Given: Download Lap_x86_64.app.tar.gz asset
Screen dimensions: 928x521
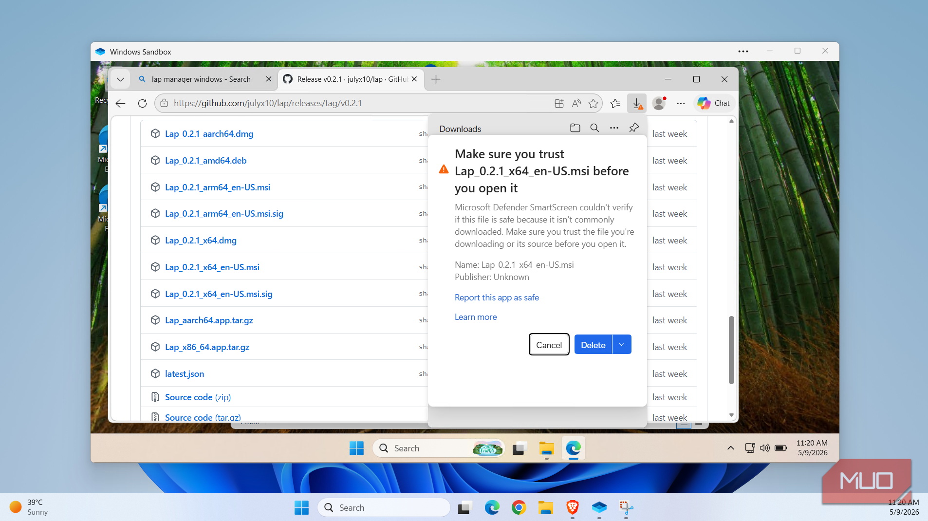Looking at the screenshot, I should 207,347.
